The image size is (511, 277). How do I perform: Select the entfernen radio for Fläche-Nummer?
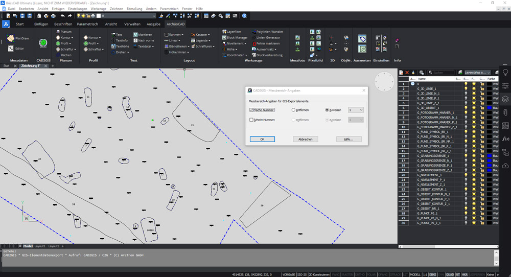coord(293,110)
